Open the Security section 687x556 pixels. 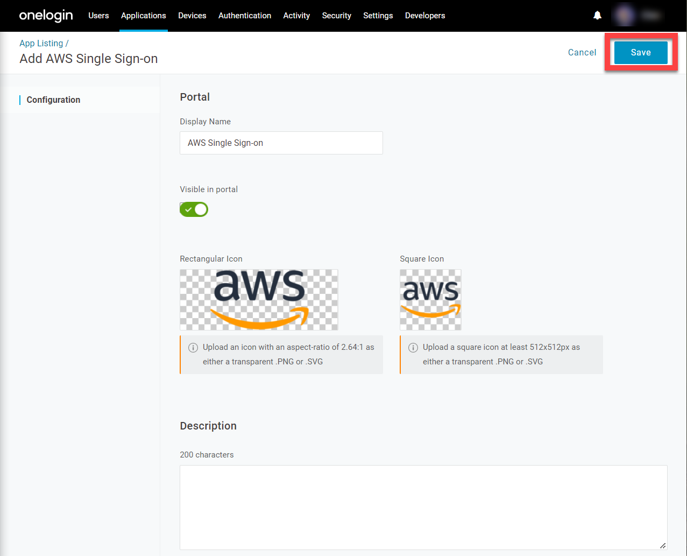pyautogui.click(x=336, y=15)
